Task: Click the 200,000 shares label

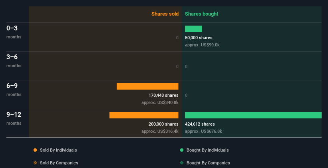Action: tap(163, 124)
